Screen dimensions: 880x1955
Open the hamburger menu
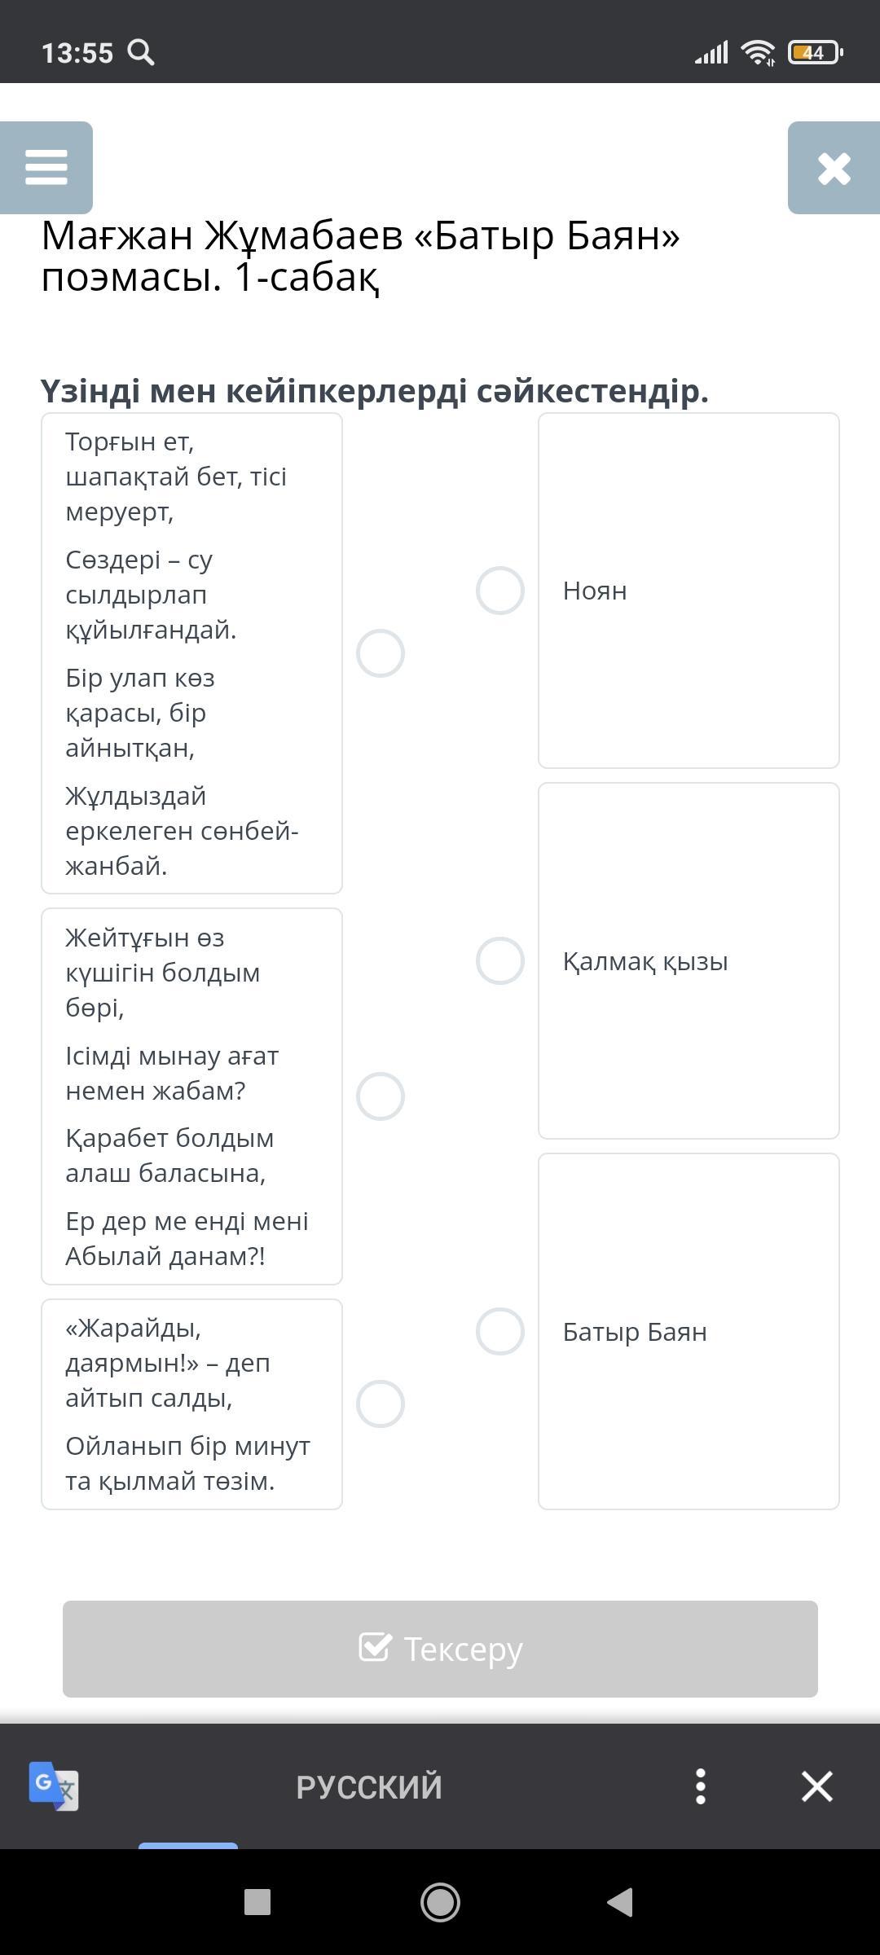46,168
